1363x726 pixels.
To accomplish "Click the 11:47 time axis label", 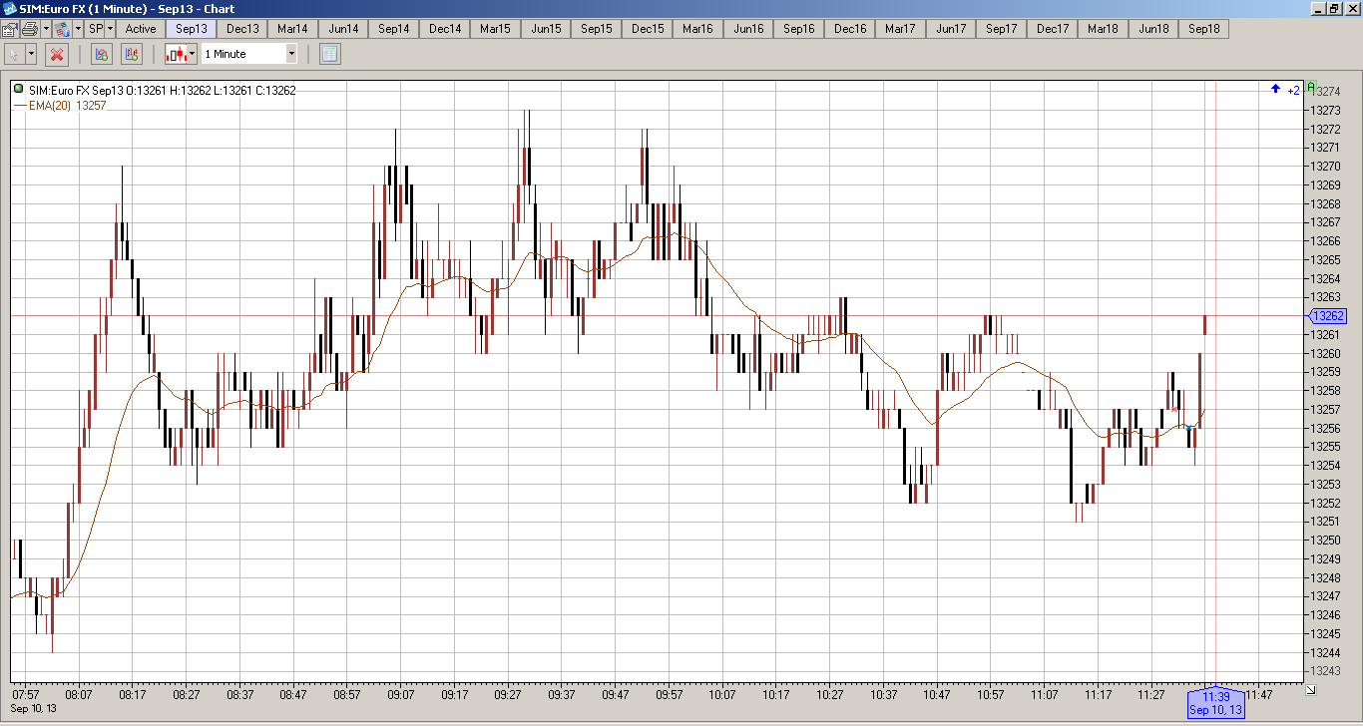I will click(x=1259, y=694).
